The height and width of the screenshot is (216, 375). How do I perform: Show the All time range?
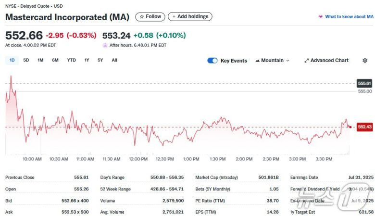tap(114, 60)
